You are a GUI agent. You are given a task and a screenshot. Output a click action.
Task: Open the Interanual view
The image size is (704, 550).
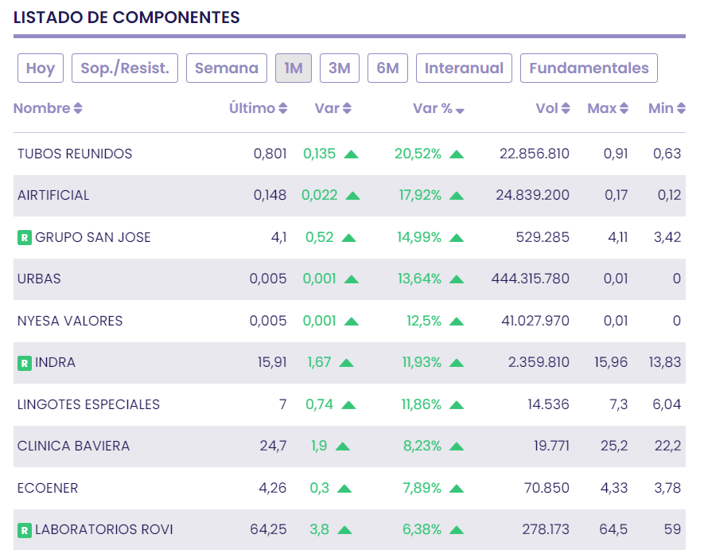(x=464, y=68)
